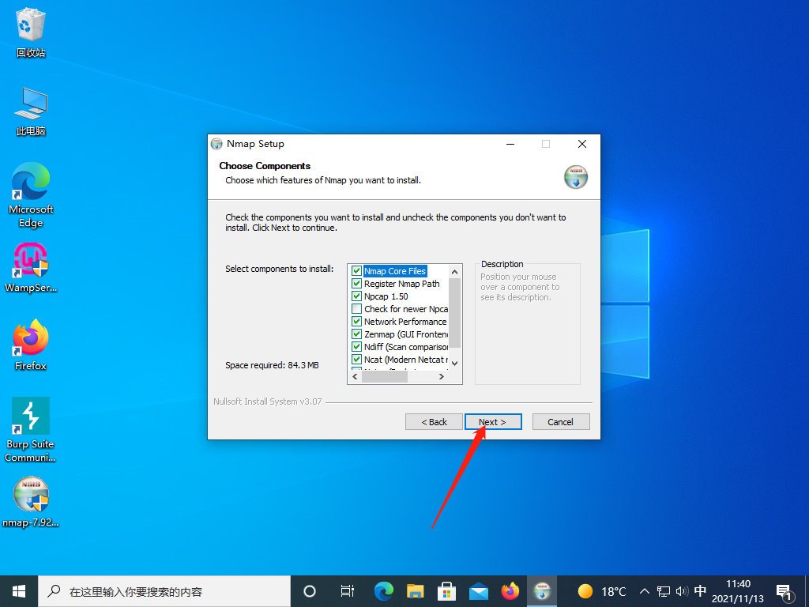The width and height of the screenshot is (809, 607).
Task: Open Edge from the taskbar
Action: (x=383, y=591)
